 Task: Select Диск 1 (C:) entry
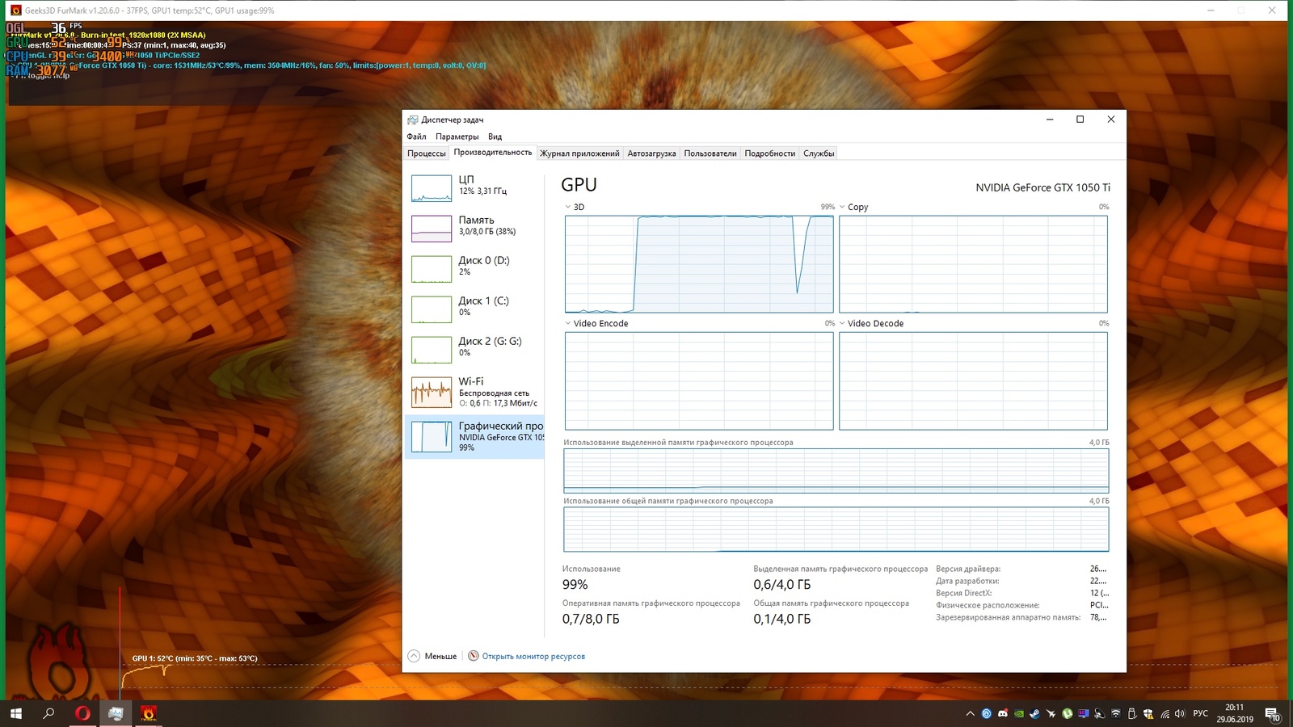click(x=474, y=309)
